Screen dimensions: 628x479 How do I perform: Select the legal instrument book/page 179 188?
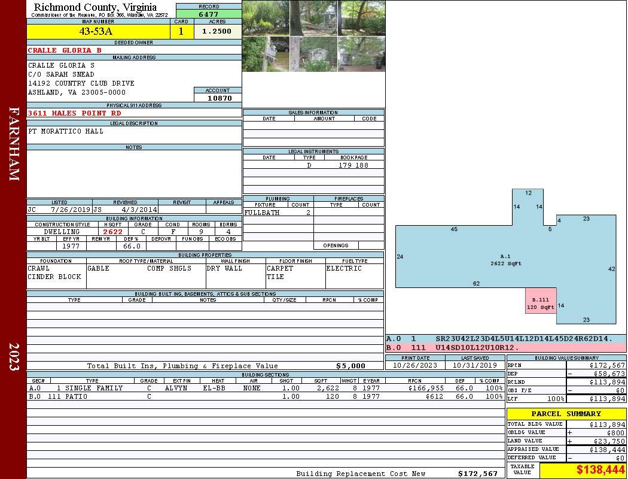point(353,165)
